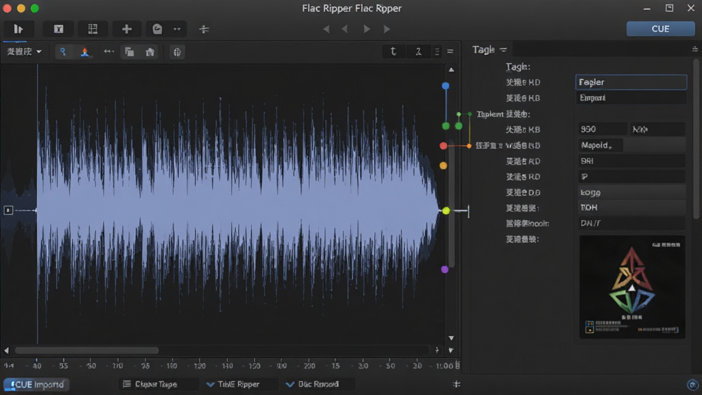702x395 pixels.
Task: Open the grid layout icon in the top toolbar
Action: 93,29
